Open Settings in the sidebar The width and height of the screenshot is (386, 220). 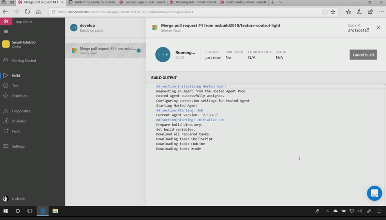[18, 146]
